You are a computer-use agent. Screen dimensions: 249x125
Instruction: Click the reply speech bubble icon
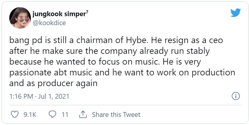click(x=52, y=115)
